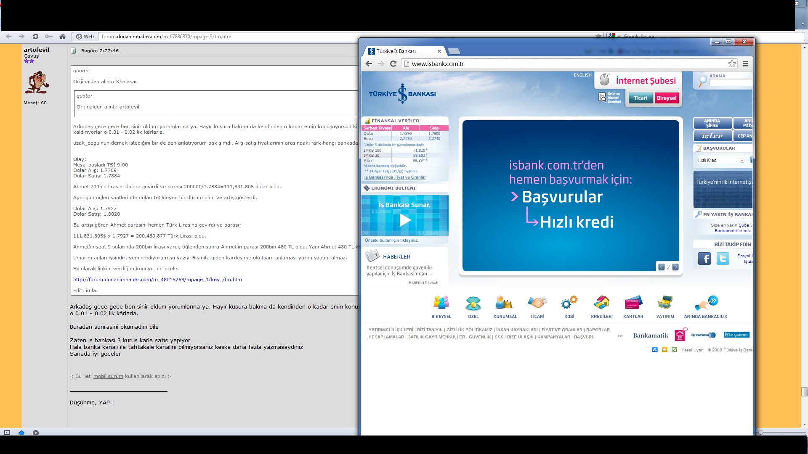Click Opera cloud sync status icon
The height and width of the screenshot is (454, 808).
21,433
